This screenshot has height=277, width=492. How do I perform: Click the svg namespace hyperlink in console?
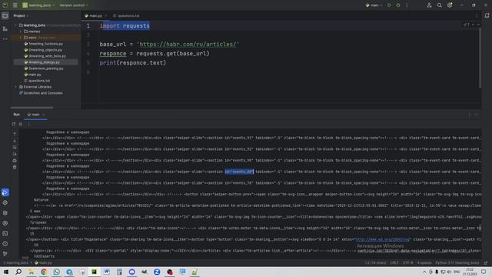click(383, 239)
